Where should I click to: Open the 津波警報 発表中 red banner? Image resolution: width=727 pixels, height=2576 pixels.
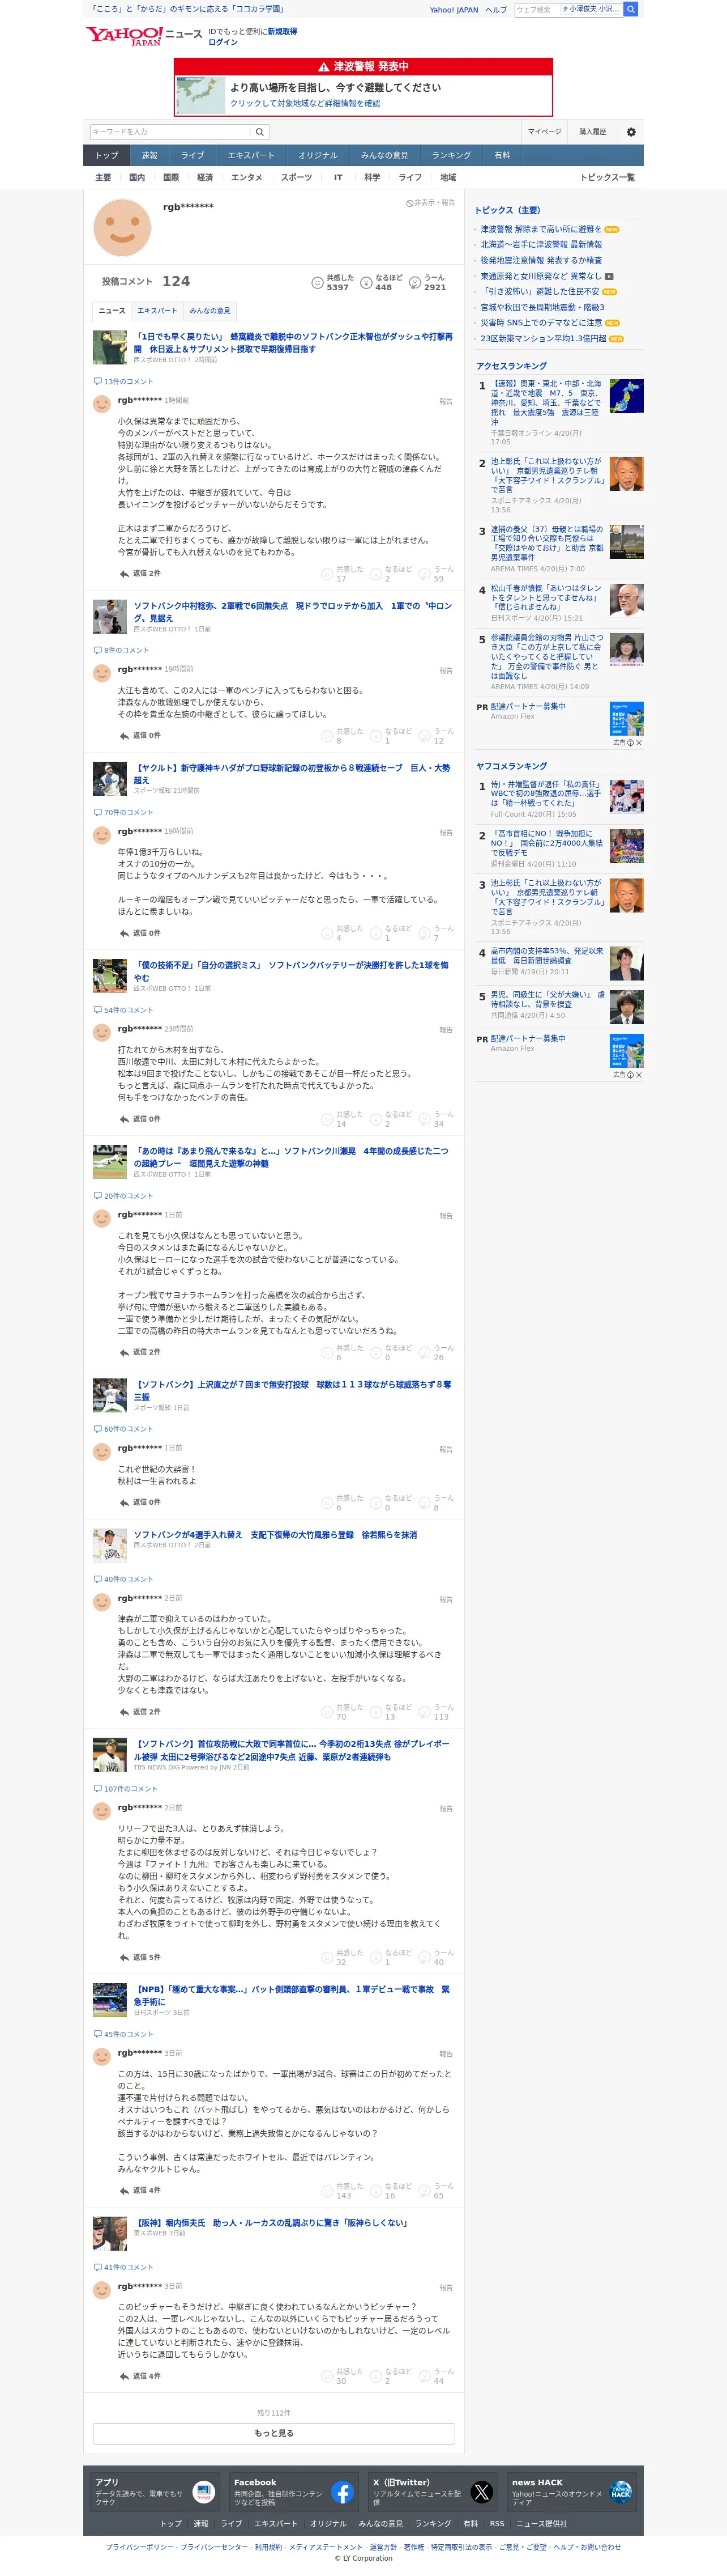point(363,66)
